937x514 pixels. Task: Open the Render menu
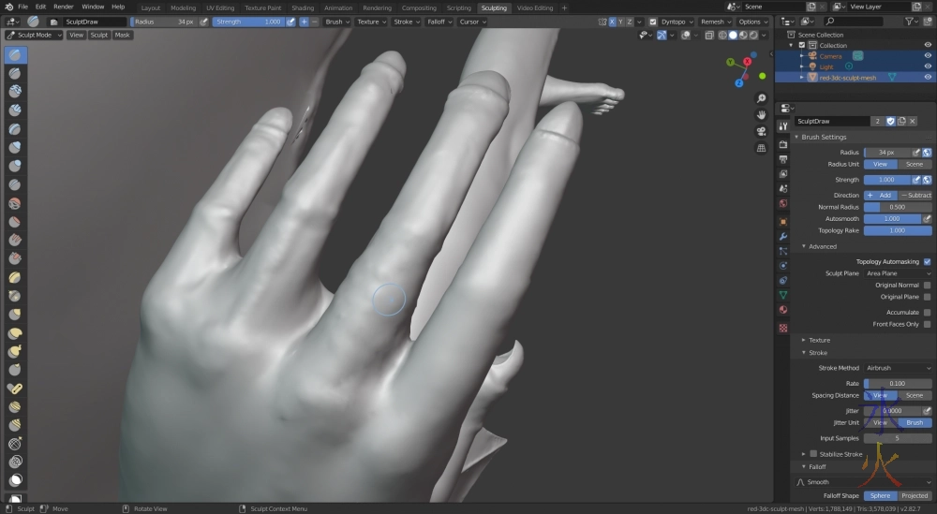tap(63, 7)
